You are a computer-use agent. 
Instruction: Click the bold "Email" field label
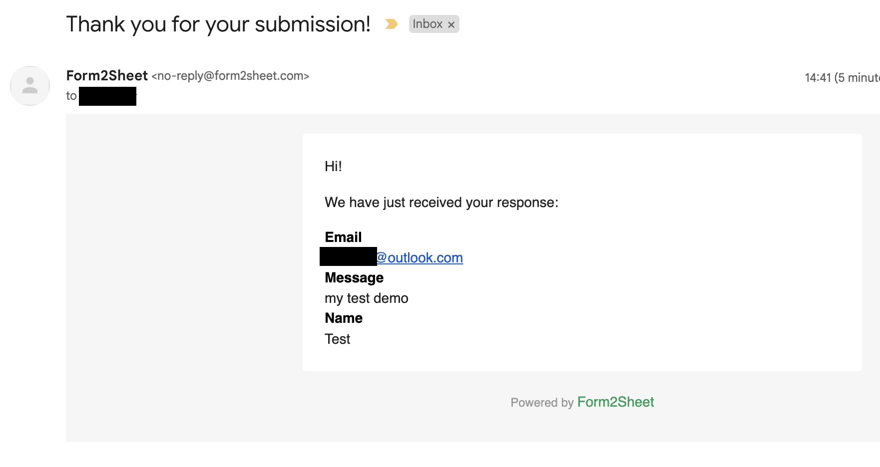pyautogui.click(x=343, y=237)
